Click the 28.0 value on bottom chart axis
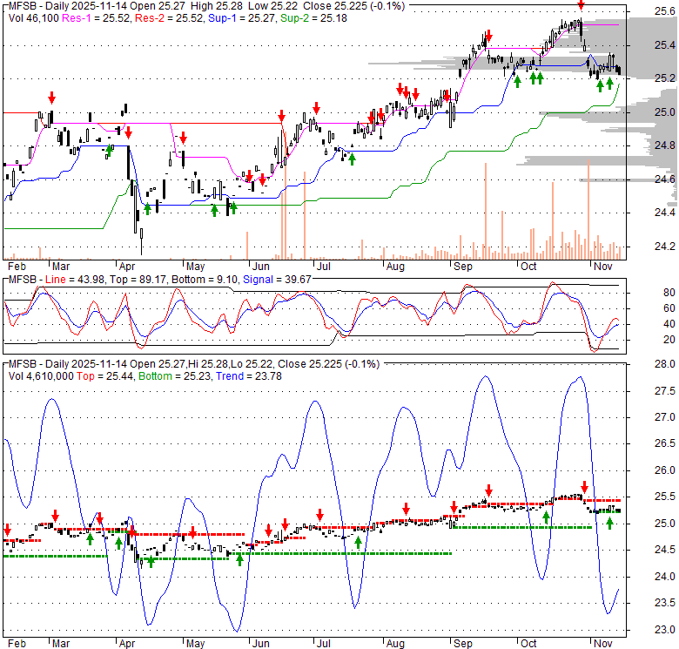Image resolution: width=679 pixels, height=649 pixels. [x=666, y=364]
